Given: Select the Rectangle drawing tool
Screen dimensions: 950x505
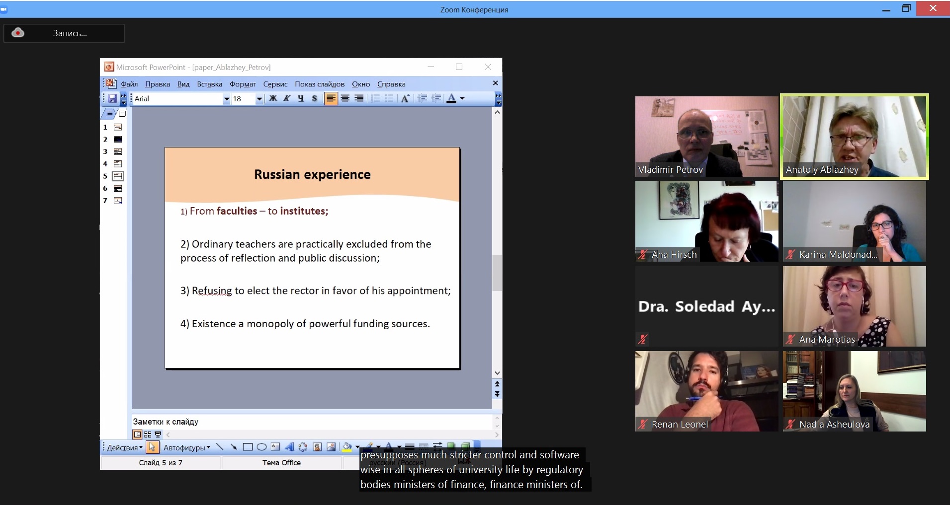Looking at the screenshot, I should click(247, 447).
